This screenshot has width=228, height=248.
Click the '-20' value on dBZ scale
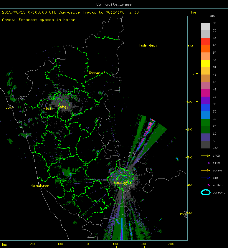[x=215, y=148]
